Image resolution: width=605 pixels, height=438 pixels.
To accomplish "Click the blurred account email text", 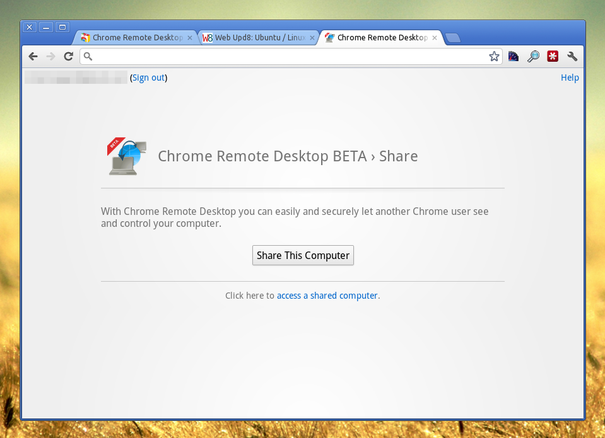I will point(76,77).
